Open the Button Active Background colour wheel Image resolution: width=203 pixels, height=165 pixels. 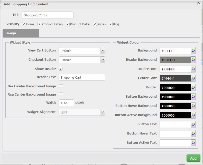pos(193,115)
